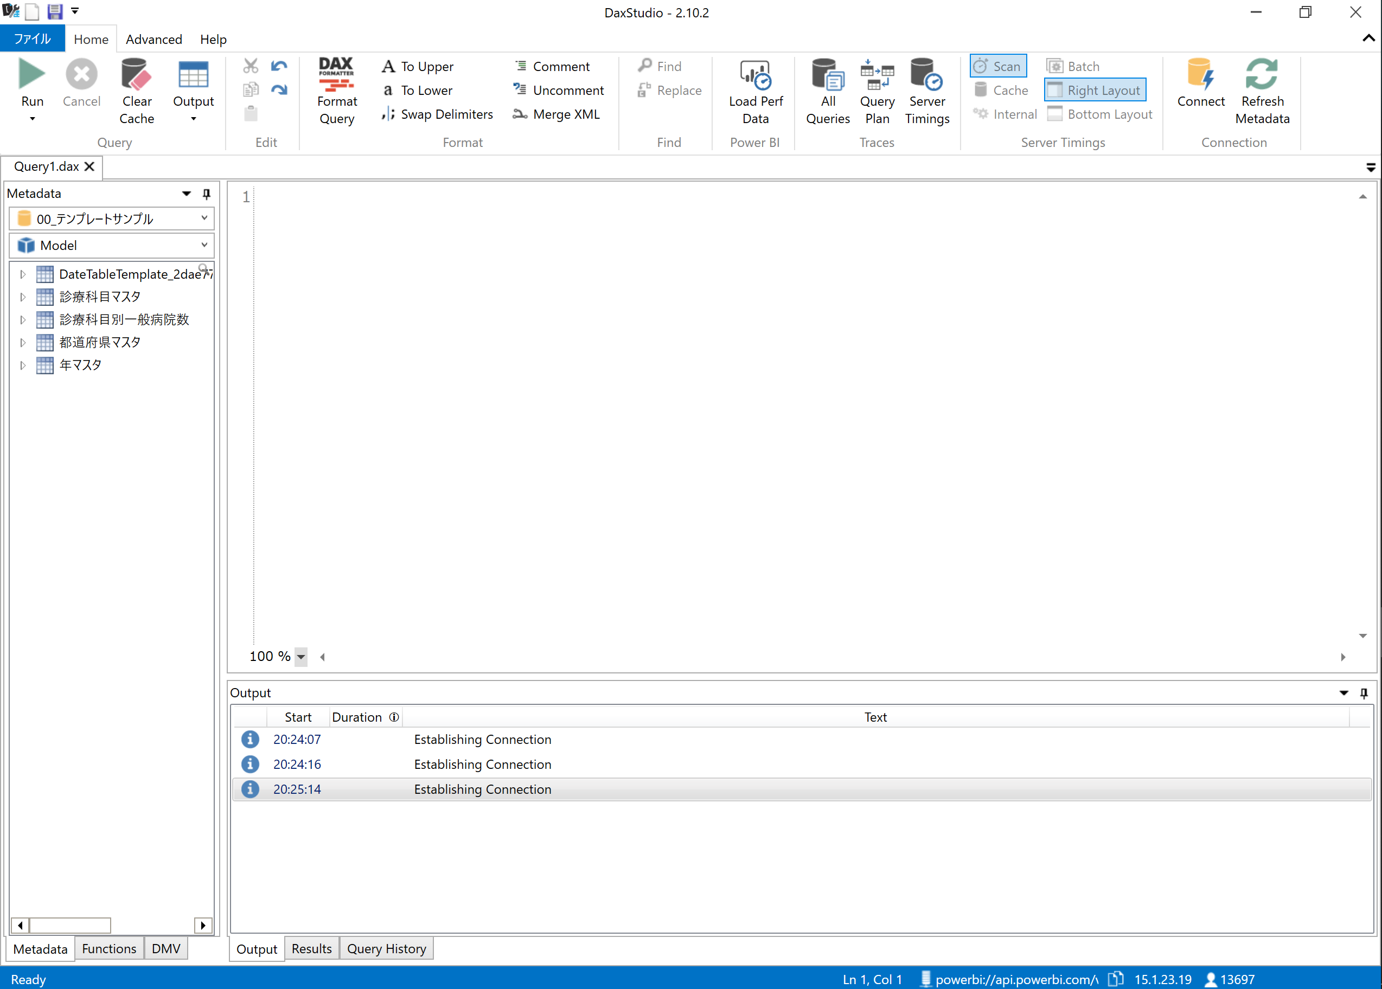The width and height of the screenshot is (1382, 989).
Task: Enable the Cache timing option
Action: pos(1001,89)
